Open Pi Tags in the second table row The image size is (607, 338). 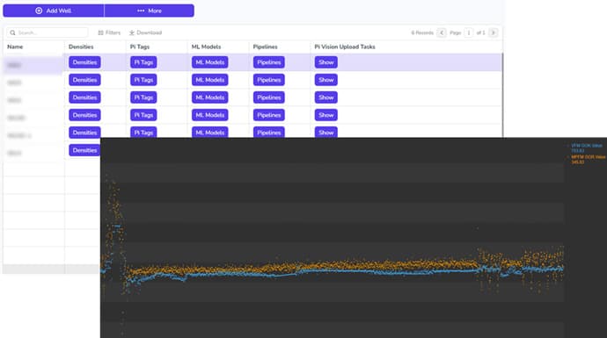pos(143,80)
